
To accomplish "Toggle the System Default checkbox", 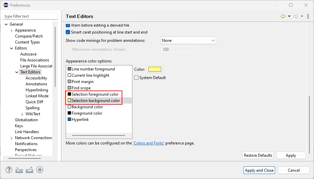I will pyautogui.click(x=136, y=78).
